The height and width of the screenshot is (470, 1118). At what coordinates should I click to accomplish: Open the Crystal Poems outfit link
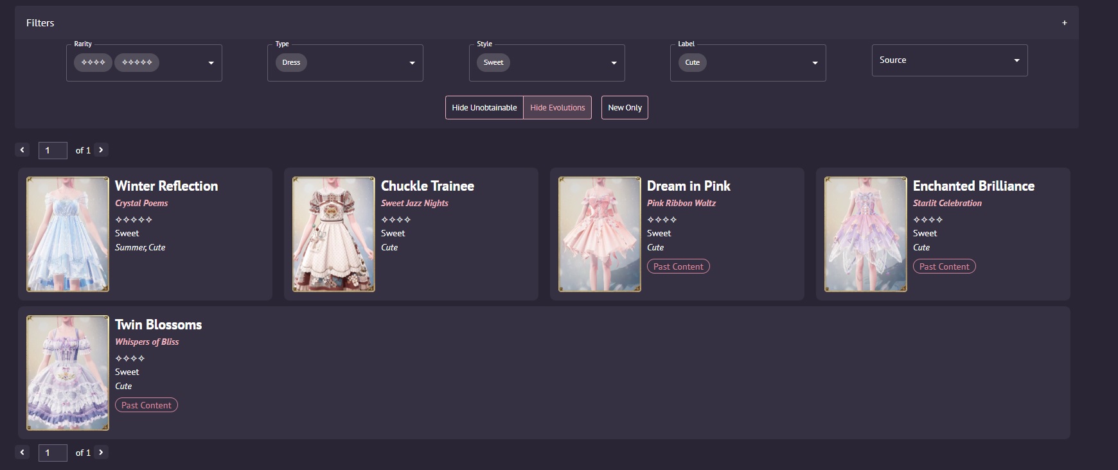point(141,204)
